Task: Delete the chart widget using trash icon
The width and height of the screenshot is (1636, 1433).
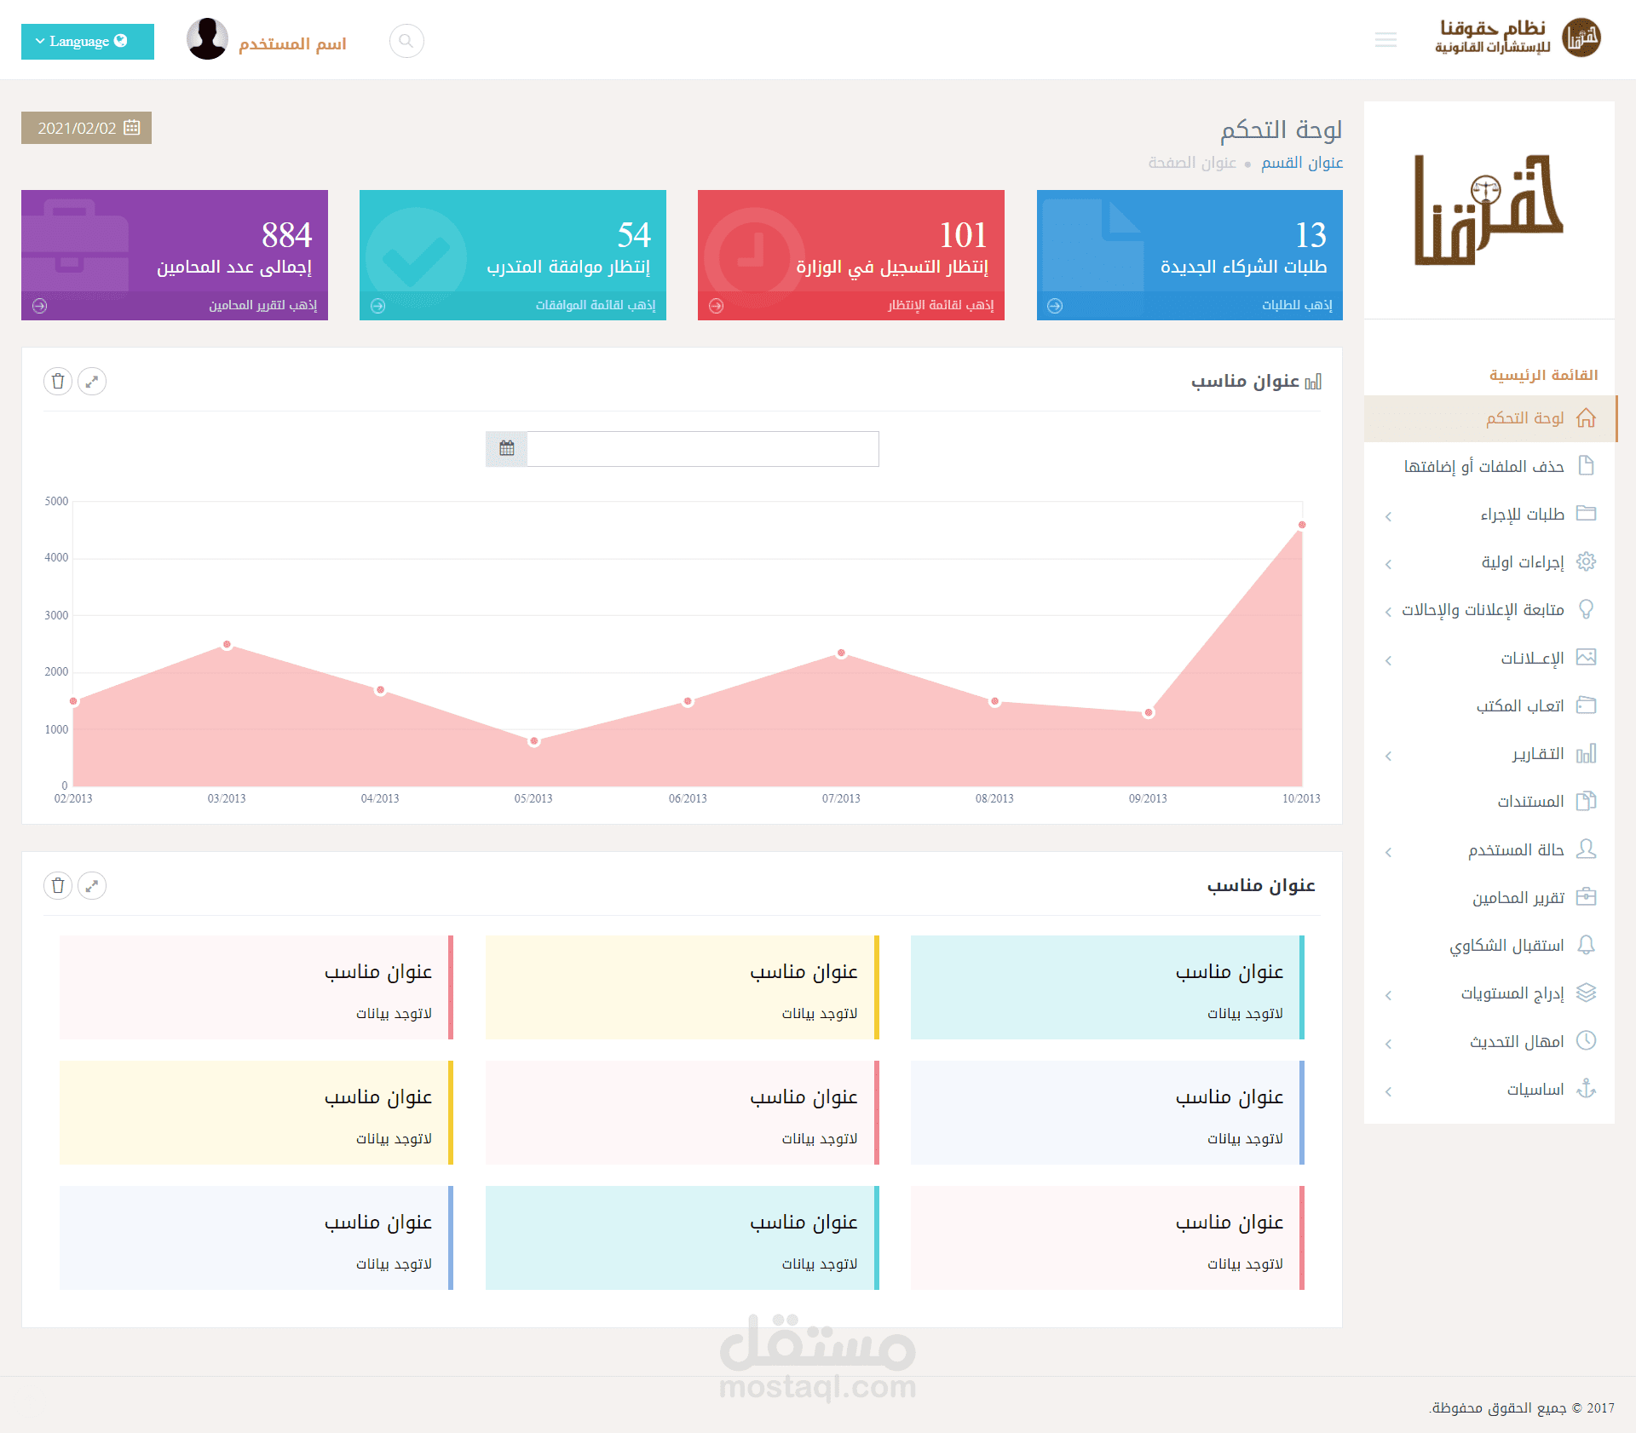Action: point(57,381)
